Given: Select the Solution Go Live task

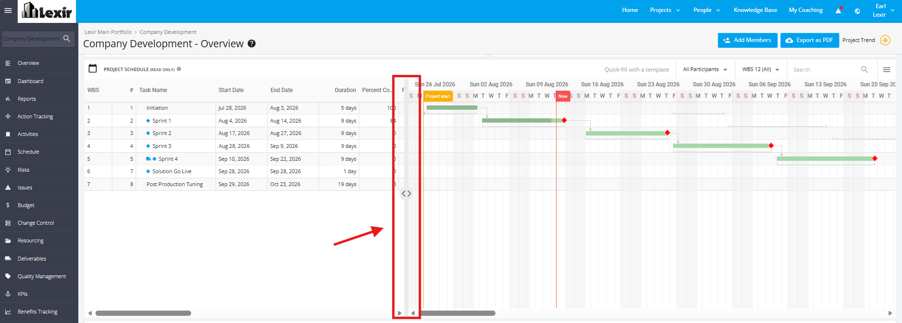Looking at the screenshot, I should (172, 171).
